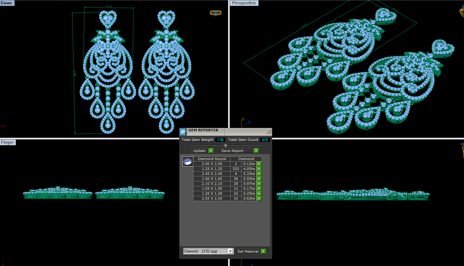
Task: Click the Save Report button
Action: [237, 150]
